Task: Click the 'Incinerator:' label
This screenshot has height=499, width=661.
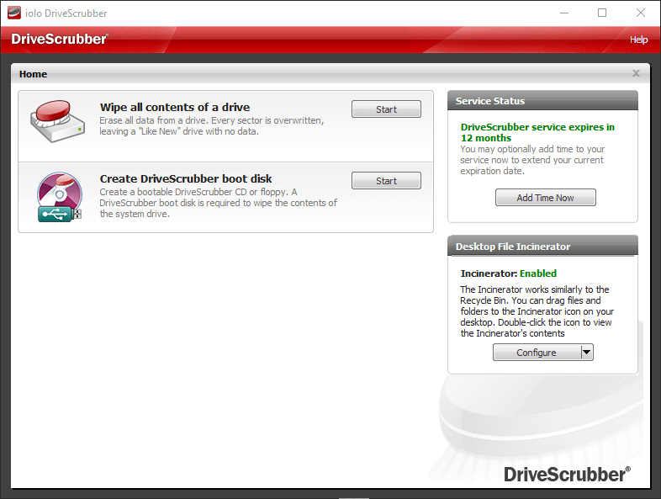Action: [489, 273]
